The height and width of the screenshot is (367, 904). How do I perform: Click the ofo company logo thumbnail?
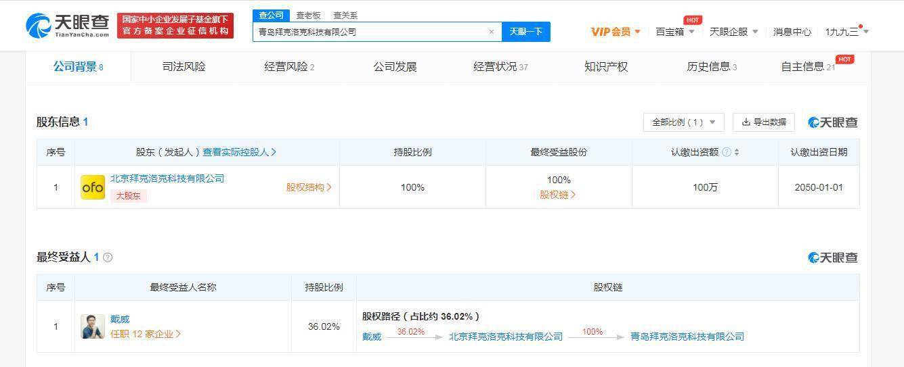coord(93,187)
